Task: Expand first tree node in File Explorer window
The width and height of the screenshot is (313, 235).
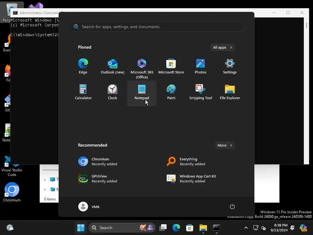Action: pos(45,179)
